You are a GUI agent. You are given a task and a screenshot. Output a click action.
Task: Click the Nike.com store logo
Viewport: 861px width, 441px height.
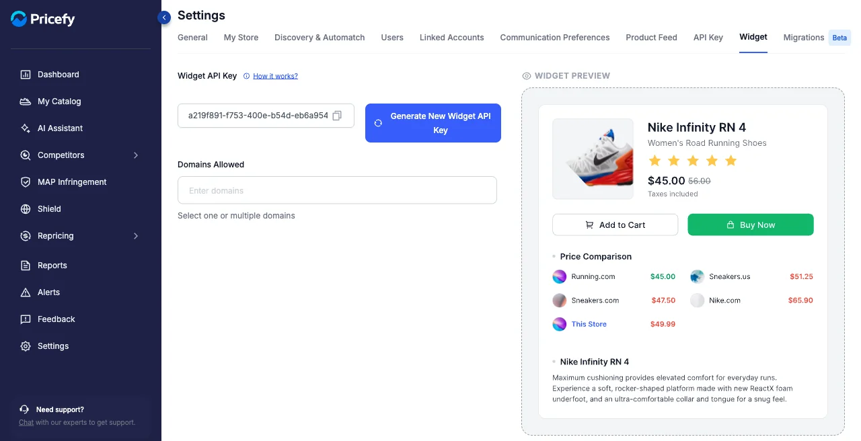697,300
